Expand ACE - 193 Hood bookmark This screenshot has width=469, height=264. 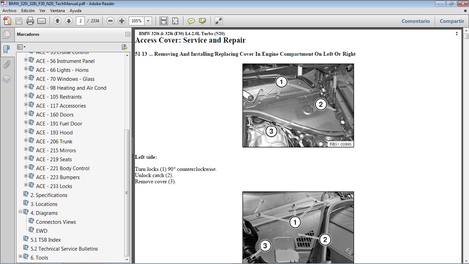(26, 131)
